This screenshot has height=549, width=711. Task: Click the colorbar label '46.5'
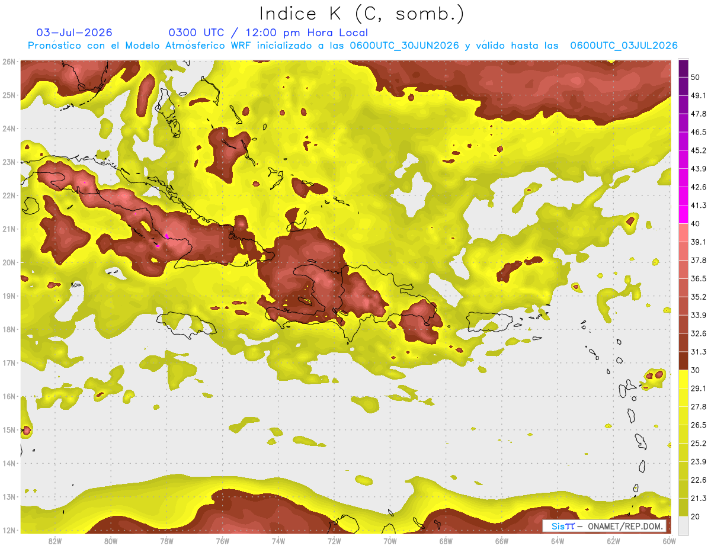click(x=699, y=132)
